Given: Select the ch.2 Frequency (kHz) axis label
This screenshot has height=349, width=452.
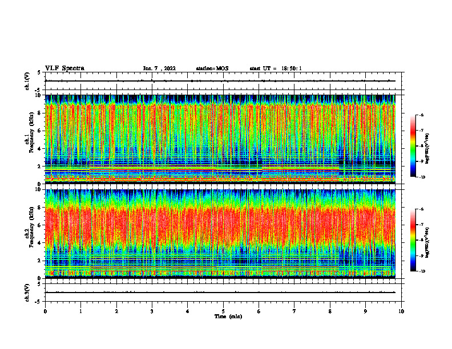Looking at the screenshot, I should 31,227.
